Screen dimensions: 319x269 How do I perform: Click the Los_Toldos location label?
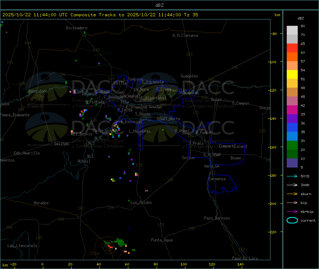coord(141,203)
